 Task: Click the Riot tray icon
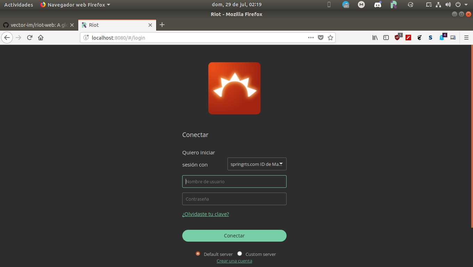pyautogui.click(x=394, y=5)
